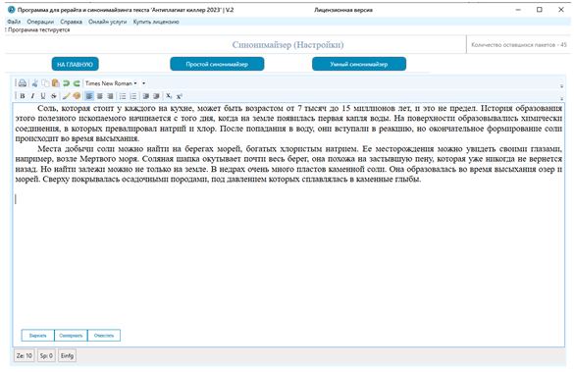Click the remaining packages count label
The image size is (574, 372).
(519, 45)
